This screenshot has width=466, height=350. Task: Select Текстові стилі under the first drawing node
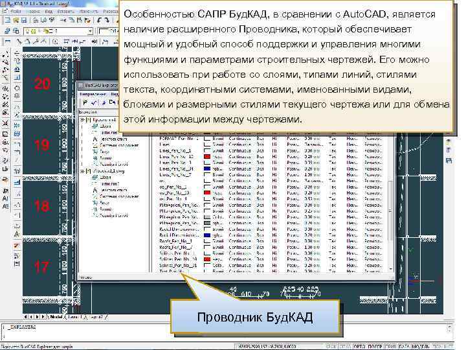click(x=113, y=139)
